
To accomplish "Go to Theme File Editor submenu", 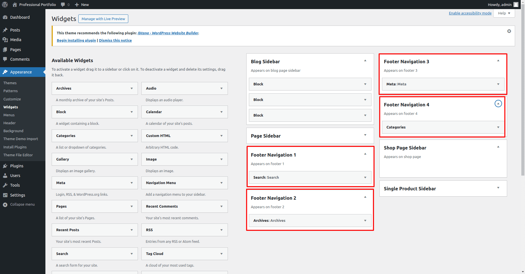I will click(18, 155).
